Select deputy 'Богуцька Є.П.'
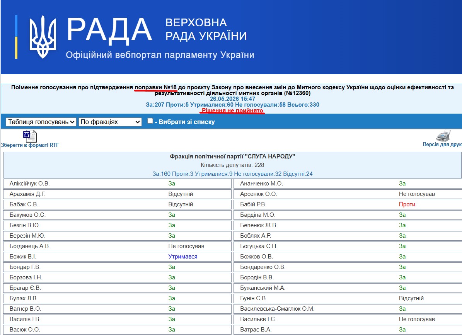Viewport: 462px width, 335px height. (x=259, y=246)
